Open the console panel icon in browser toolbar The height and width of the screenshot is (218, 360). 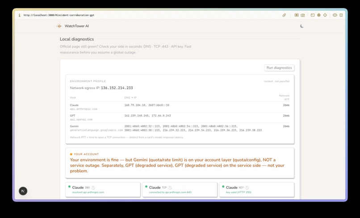click(313, 15)
